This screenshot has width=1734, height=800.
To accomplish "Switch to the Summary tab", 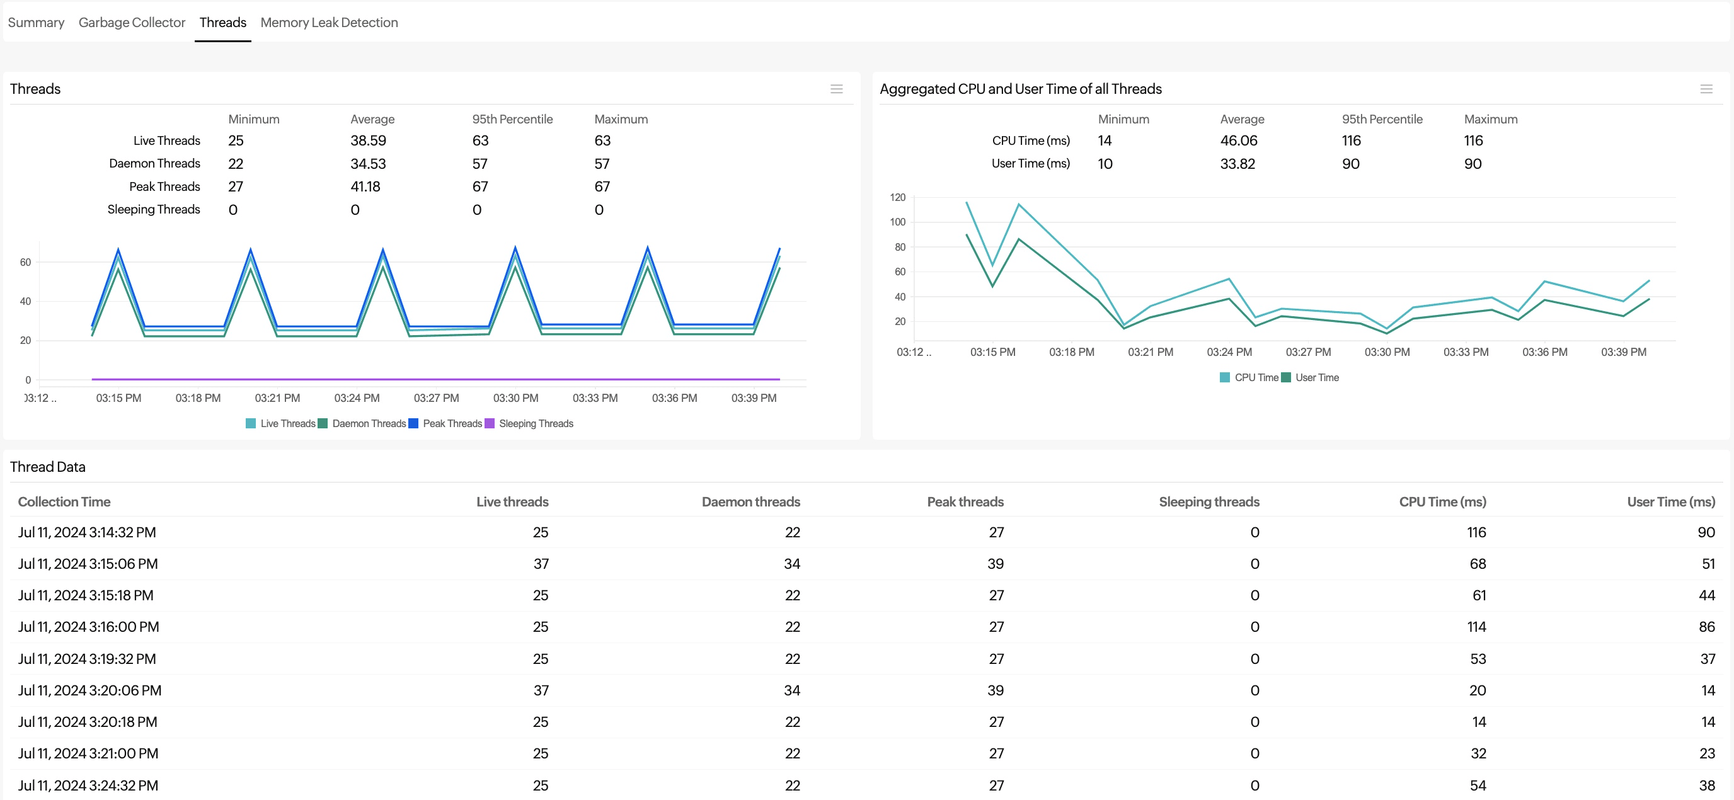I will (36, 22).
